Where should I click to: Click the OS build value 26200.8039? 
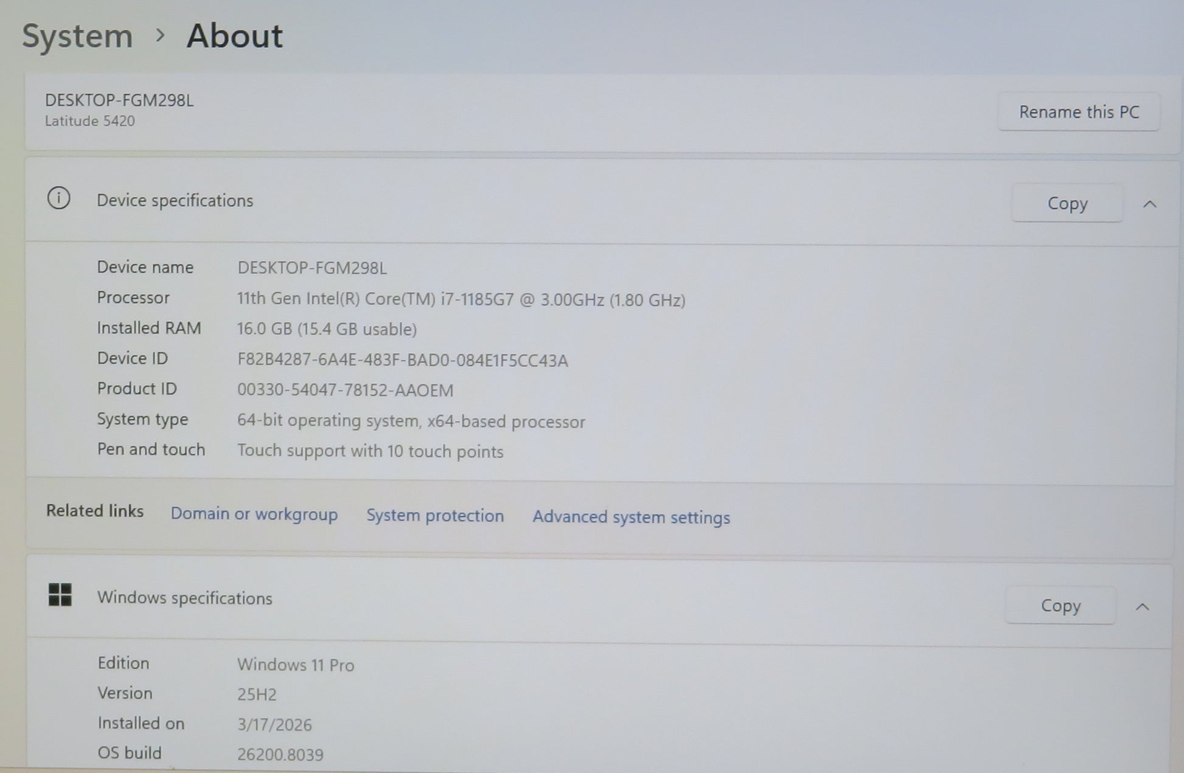coord(280,754)
